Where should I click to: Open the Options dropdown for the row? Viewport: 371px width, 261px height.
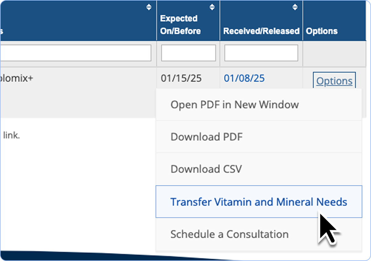334,81
